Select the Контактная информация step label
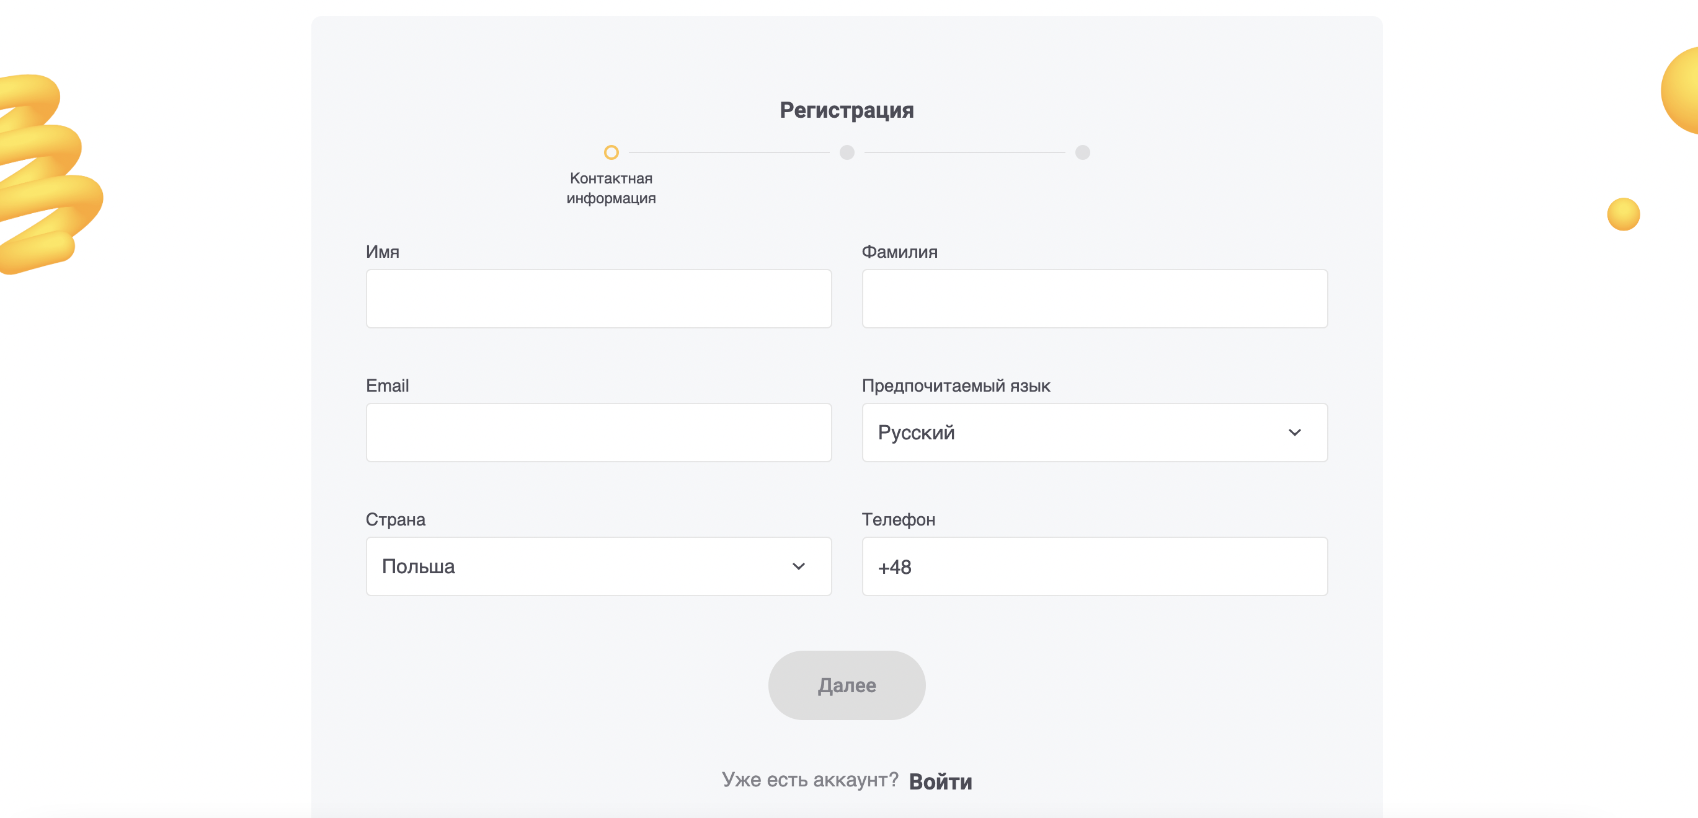The width and height of the screenshot is (1698, 818). pos(611,188)
